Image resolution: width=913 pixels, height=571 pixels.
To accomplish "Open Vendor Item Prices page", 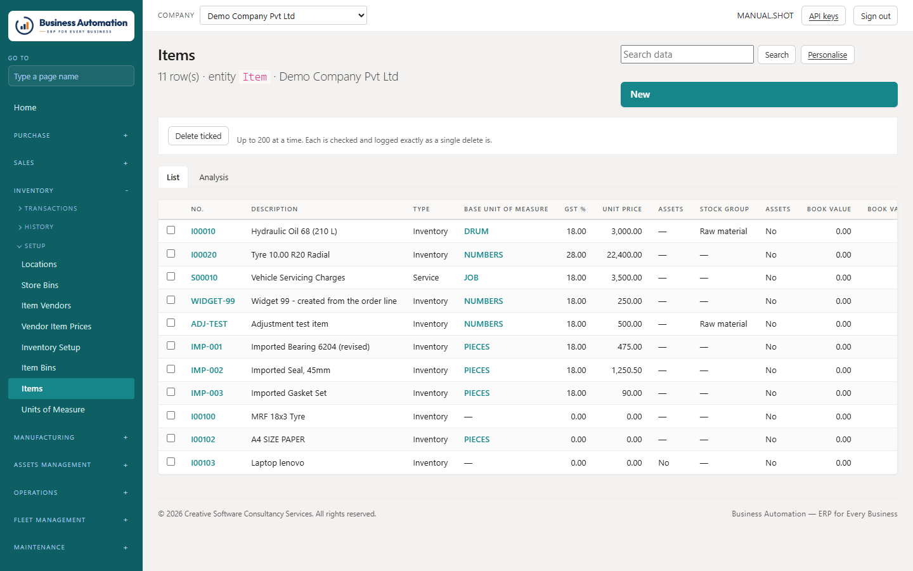I will [x=71, y=327].
